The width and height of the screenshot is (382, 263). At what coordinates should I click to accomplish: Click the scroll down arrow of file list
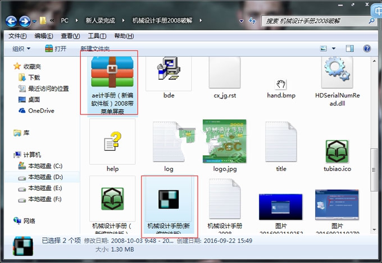[x=374, y=229]
